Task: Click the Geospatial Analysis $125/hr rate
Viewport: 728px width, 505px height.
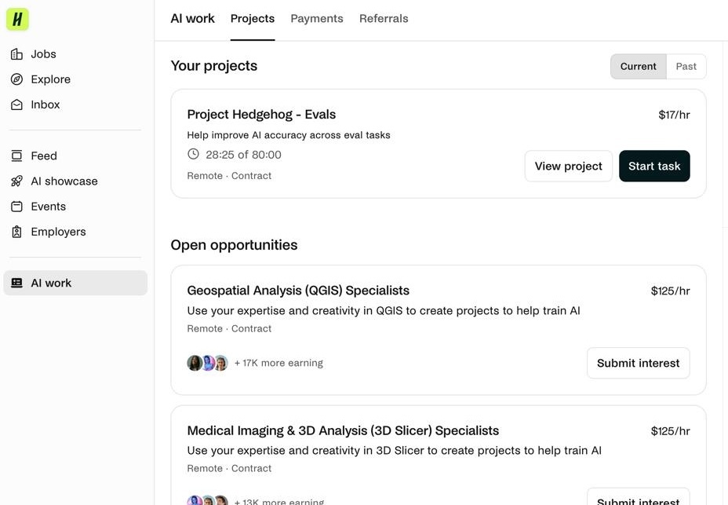Action: click(x=671, y=291)
